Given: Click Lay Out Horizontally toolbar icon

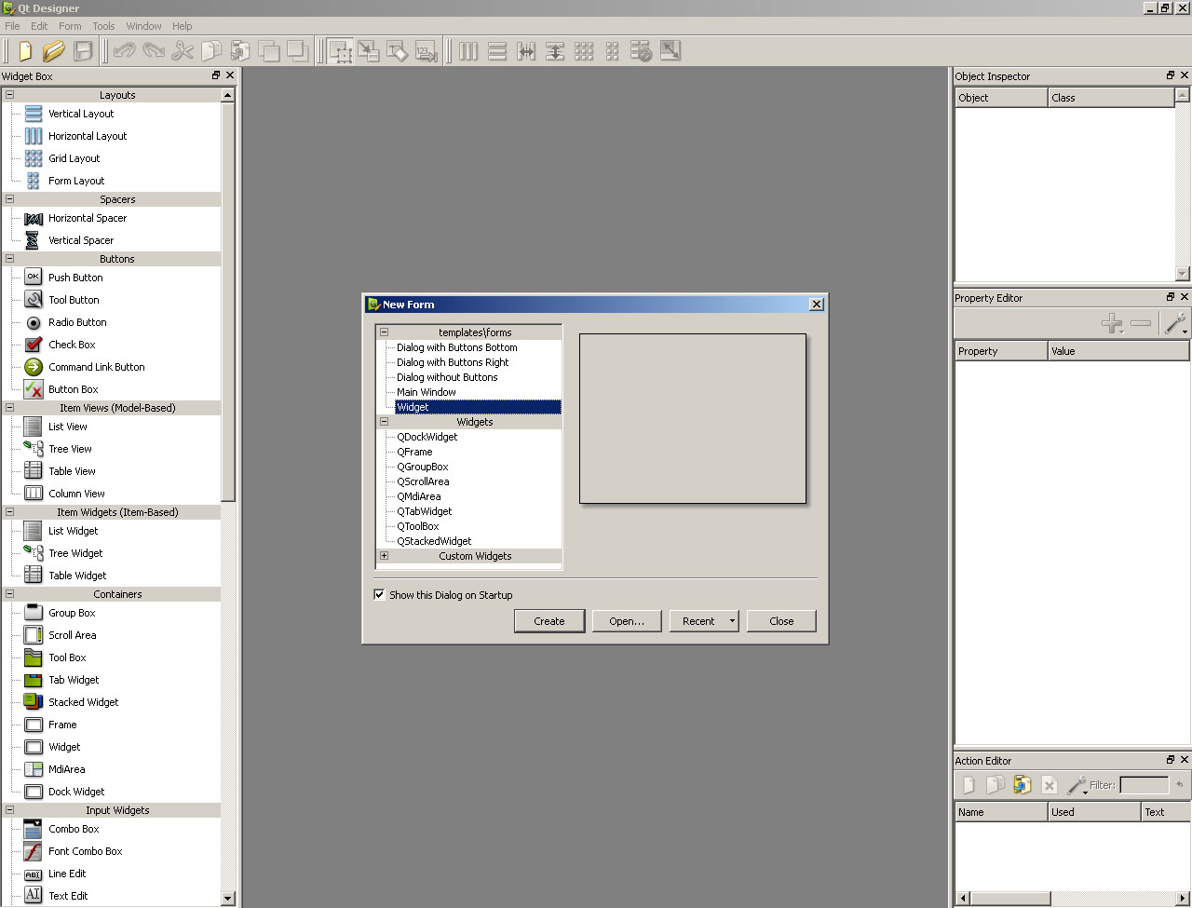Looking at the screenshot, I should 468,51.
